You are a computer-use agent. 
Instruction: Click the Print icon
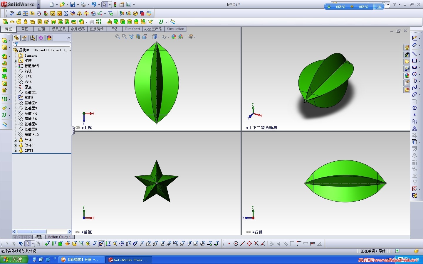point(83,4)
